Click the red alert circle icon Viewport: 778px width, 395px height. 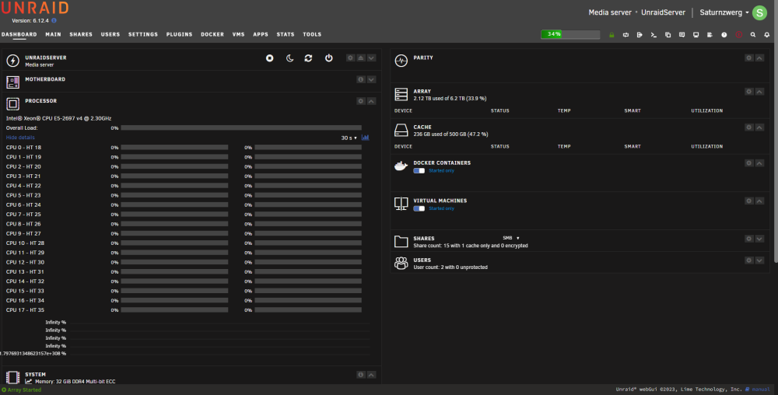point(739,35)
